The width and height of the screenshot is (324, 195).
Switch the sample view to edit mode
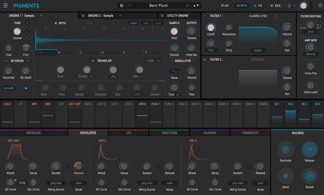146,23
